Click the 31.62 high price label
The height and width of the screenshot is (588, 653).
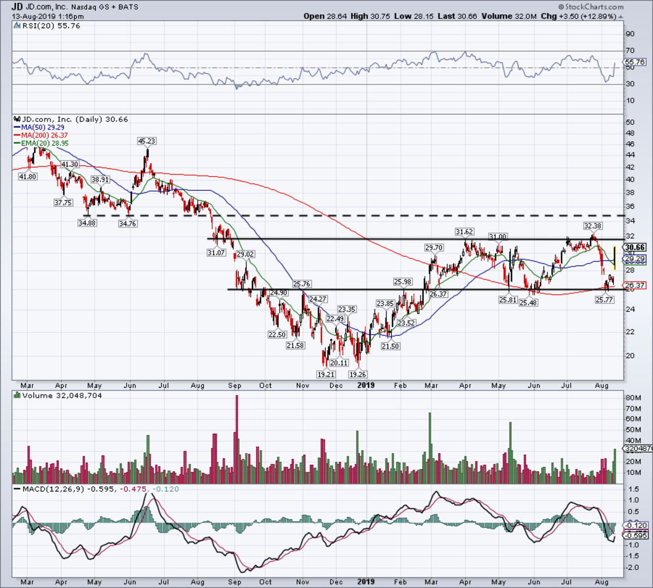pyautogui.click(x=464, y=232)
